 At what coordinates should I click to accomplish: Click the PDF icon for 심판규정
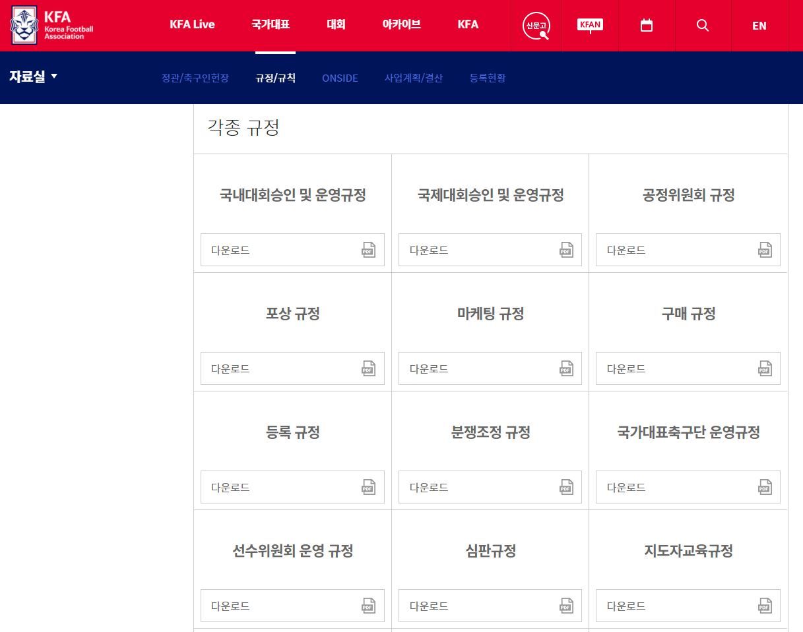(567, 606)
